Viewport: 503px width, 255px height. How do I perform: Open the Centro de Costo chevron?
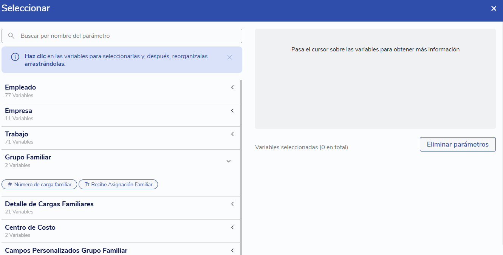point(232,227)
